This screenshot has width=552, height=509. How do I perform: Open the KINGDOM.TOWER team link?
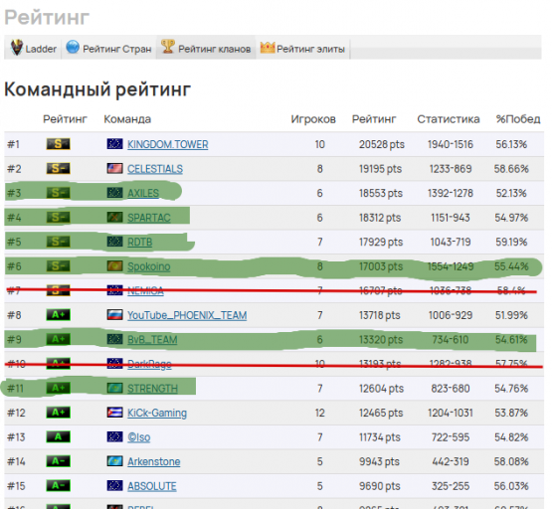(x=167, y=144)
